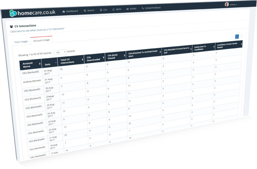Click 'Showing 1 to 93 of 93 records' text
The width and height of the screenshot is (257, 169).
pos(35,54)
